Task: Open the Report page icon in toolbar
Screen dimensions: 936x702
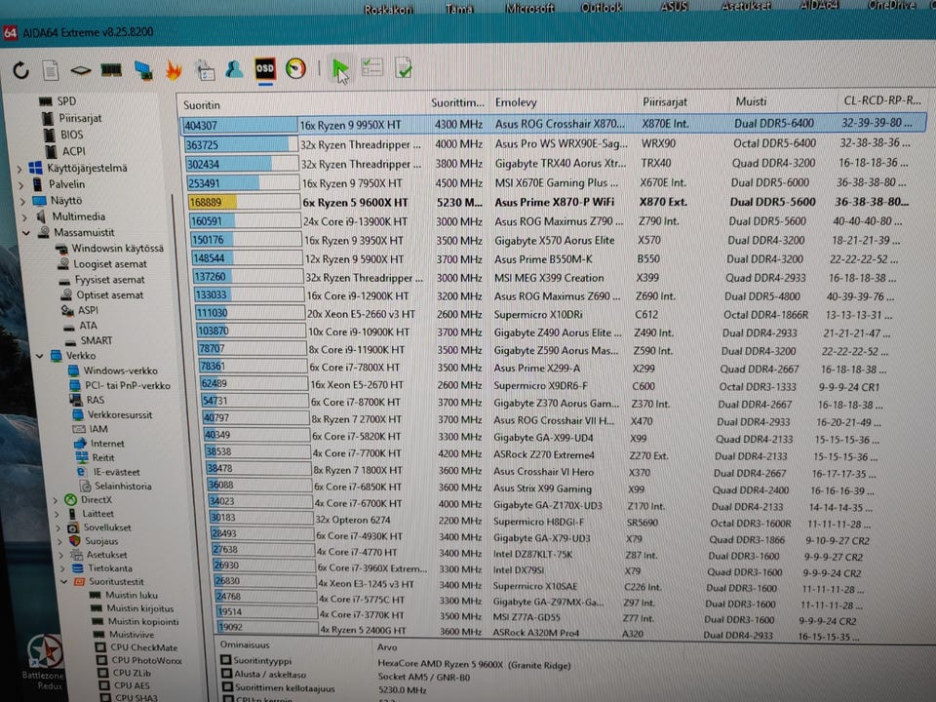Action: tap(51, 71)
